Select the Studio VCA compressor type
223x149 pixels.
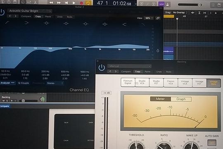[x=142, y=82]
